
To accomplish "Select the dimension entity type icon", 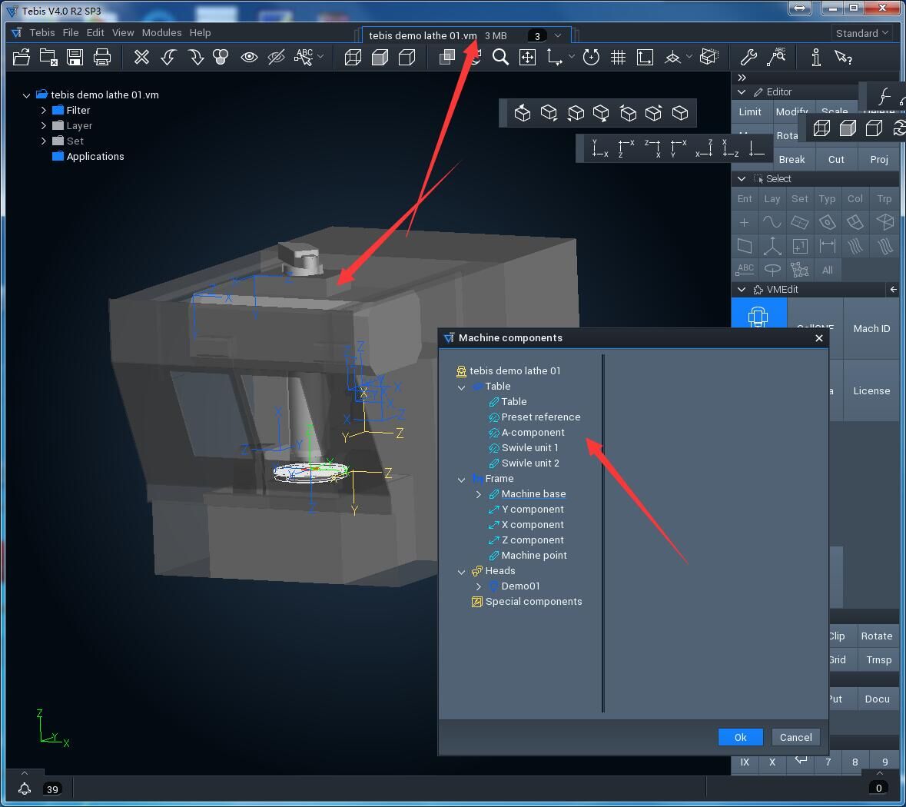I will tap(828, 246).
